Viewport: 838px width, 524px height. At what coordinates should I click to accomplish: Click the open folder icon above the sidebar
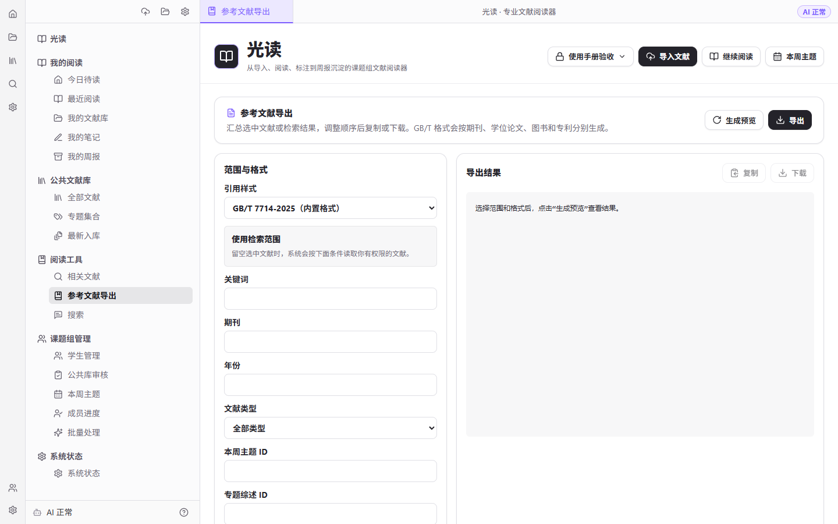point(165,12)
